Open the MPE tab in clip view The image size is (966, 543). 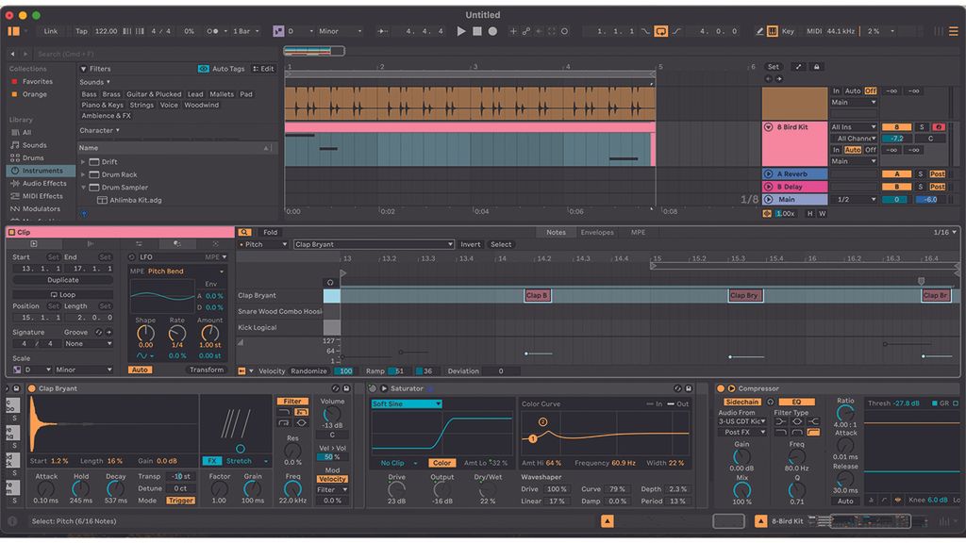pos(637,232)
